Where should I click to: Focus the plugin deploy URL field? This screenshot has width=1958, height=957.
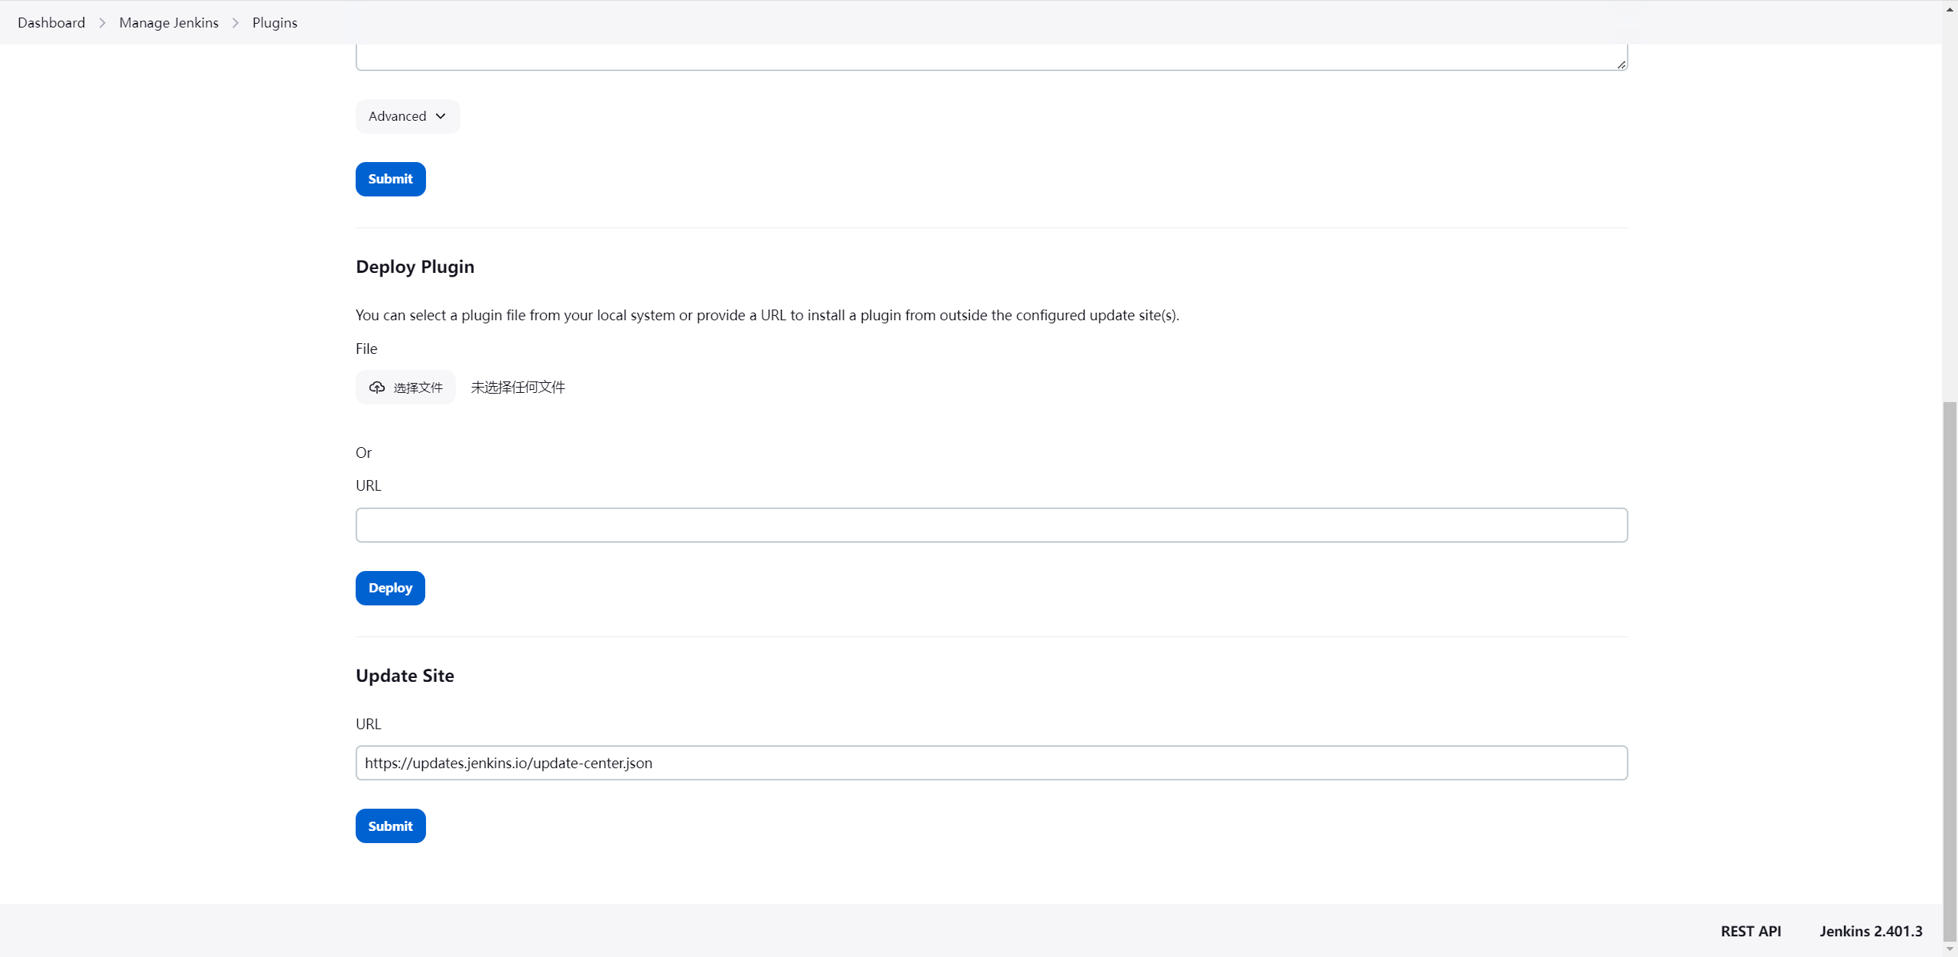pyautogui.click(x=991, y=525)
